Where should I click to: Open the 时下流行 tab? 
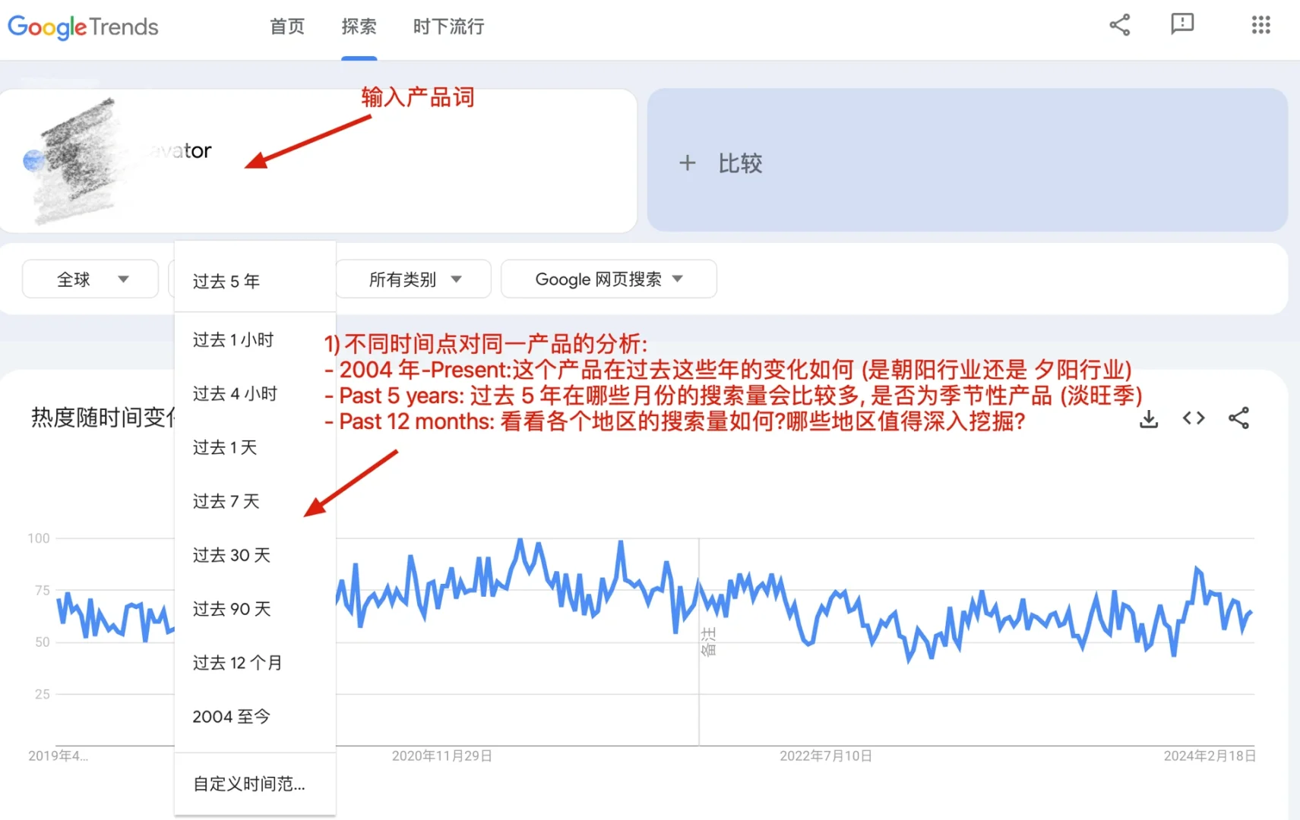point(448,27)
